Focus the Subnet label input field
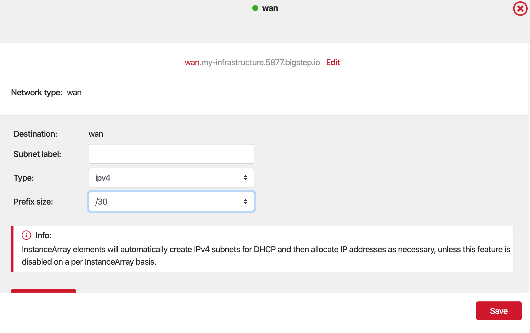 pos(171,154)
